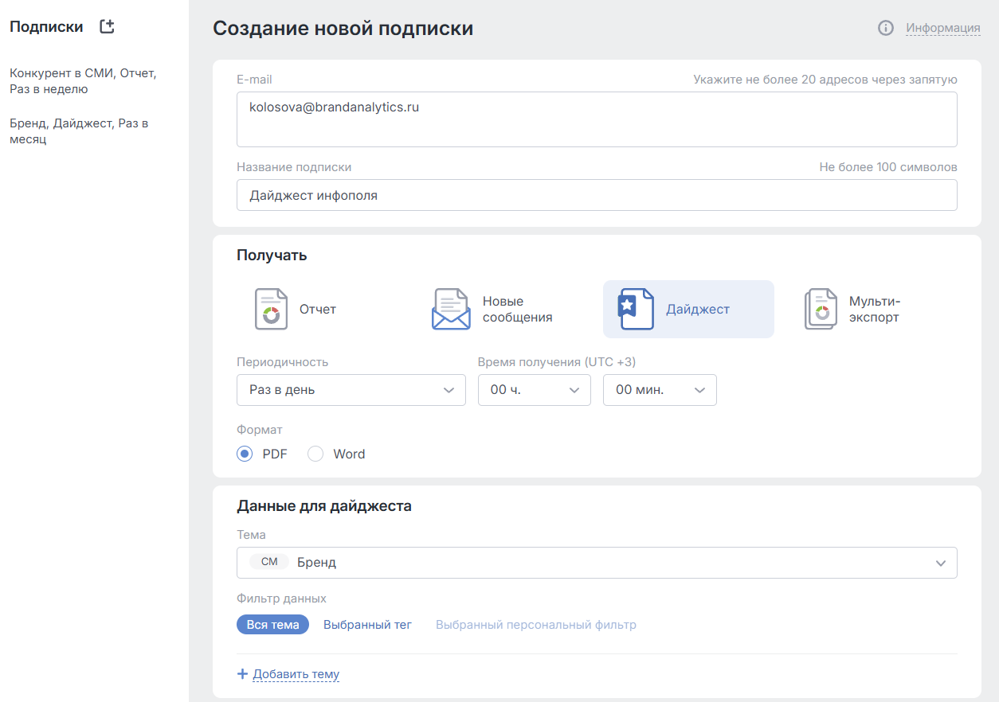Click the add new subscription icon

[107, 26]
